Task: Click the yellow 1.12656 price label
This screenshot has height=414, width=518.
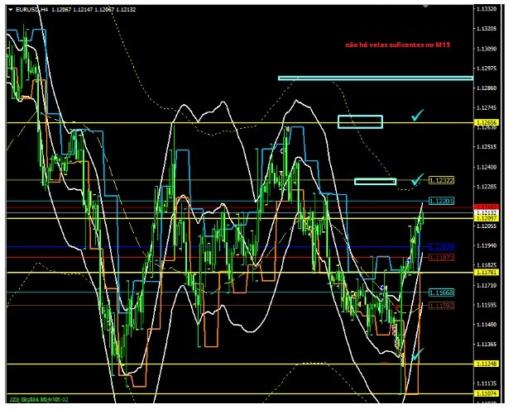Action: [486, 123]
